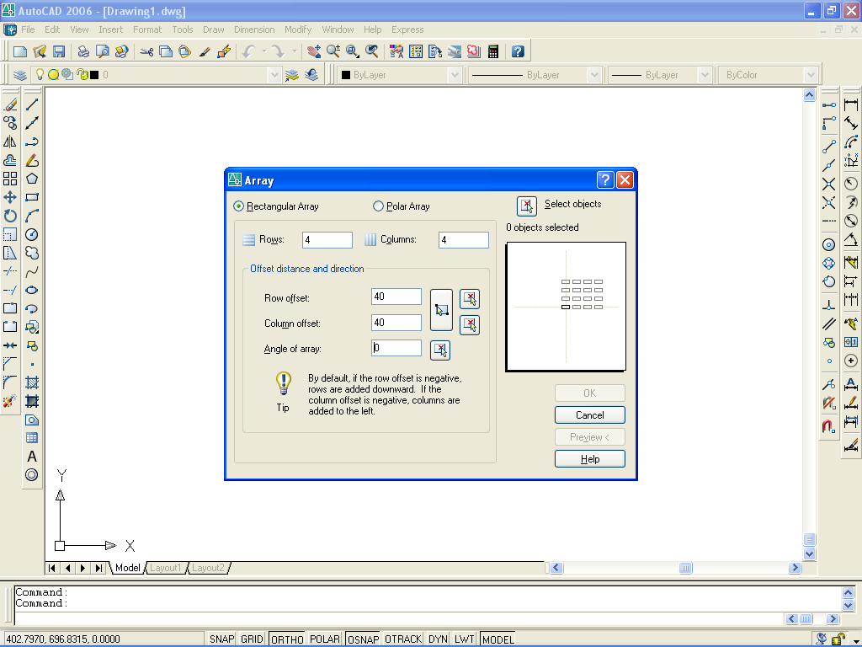Open the File menu

tap(28, 29)
